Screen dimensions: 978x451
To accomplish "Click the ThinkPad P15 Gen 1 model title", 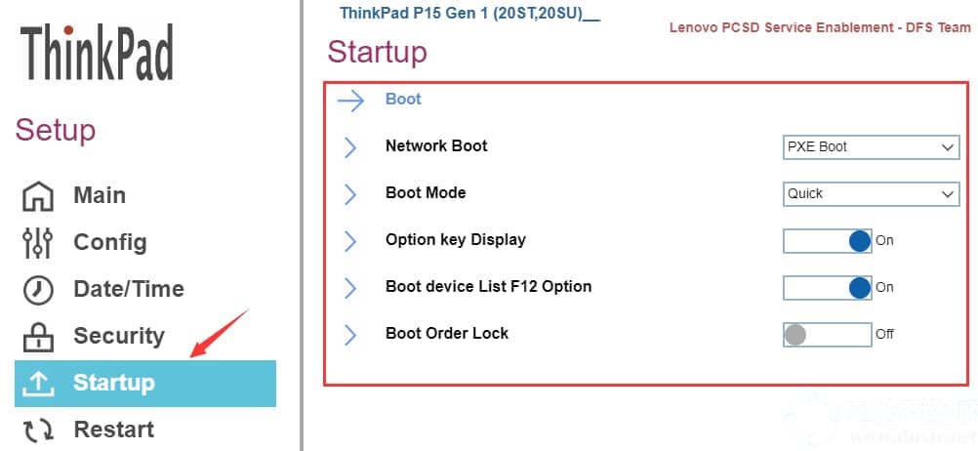I will pyautogui.click(x=469, y=13).
